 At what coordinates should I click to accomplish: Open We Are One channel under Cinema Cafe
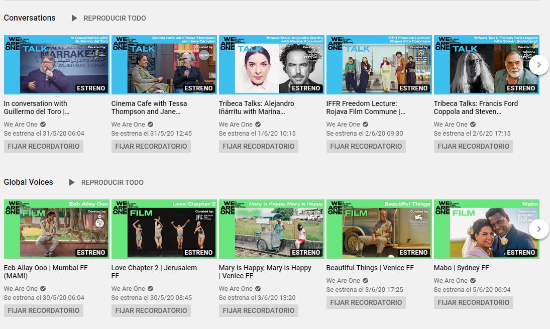[x=128, y=125]
